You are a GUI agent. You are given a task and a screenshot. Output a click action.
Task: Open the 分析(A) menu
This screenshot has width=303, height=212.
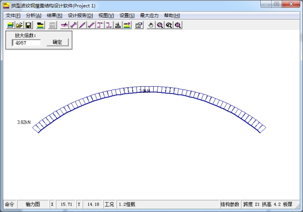33,15
